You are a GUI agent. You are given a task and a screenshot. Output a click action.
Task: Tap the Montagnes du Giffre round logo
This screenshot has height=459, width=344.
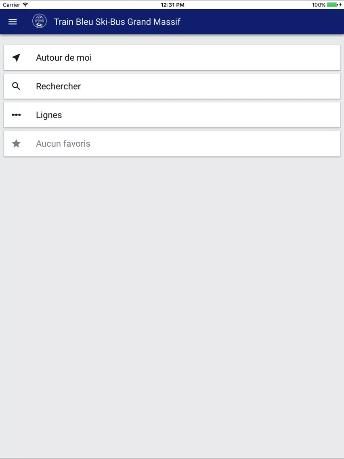40,21
